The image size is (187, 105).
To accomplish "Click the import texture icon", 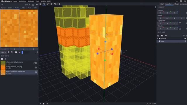I will (2, 59).
